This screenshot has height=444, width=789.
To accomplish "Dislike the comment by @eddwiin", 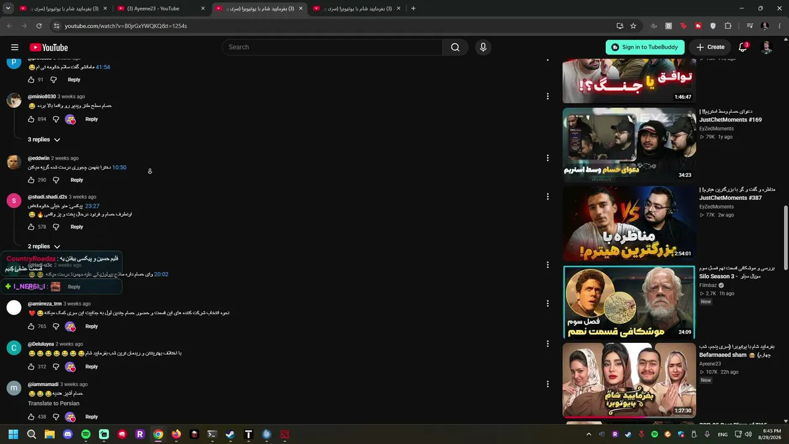I will [56, 180].
